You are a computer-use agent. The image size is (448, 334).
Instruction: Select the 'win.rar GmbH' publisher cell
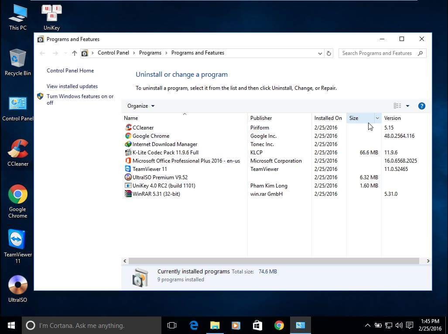click(x=267, y=194)
